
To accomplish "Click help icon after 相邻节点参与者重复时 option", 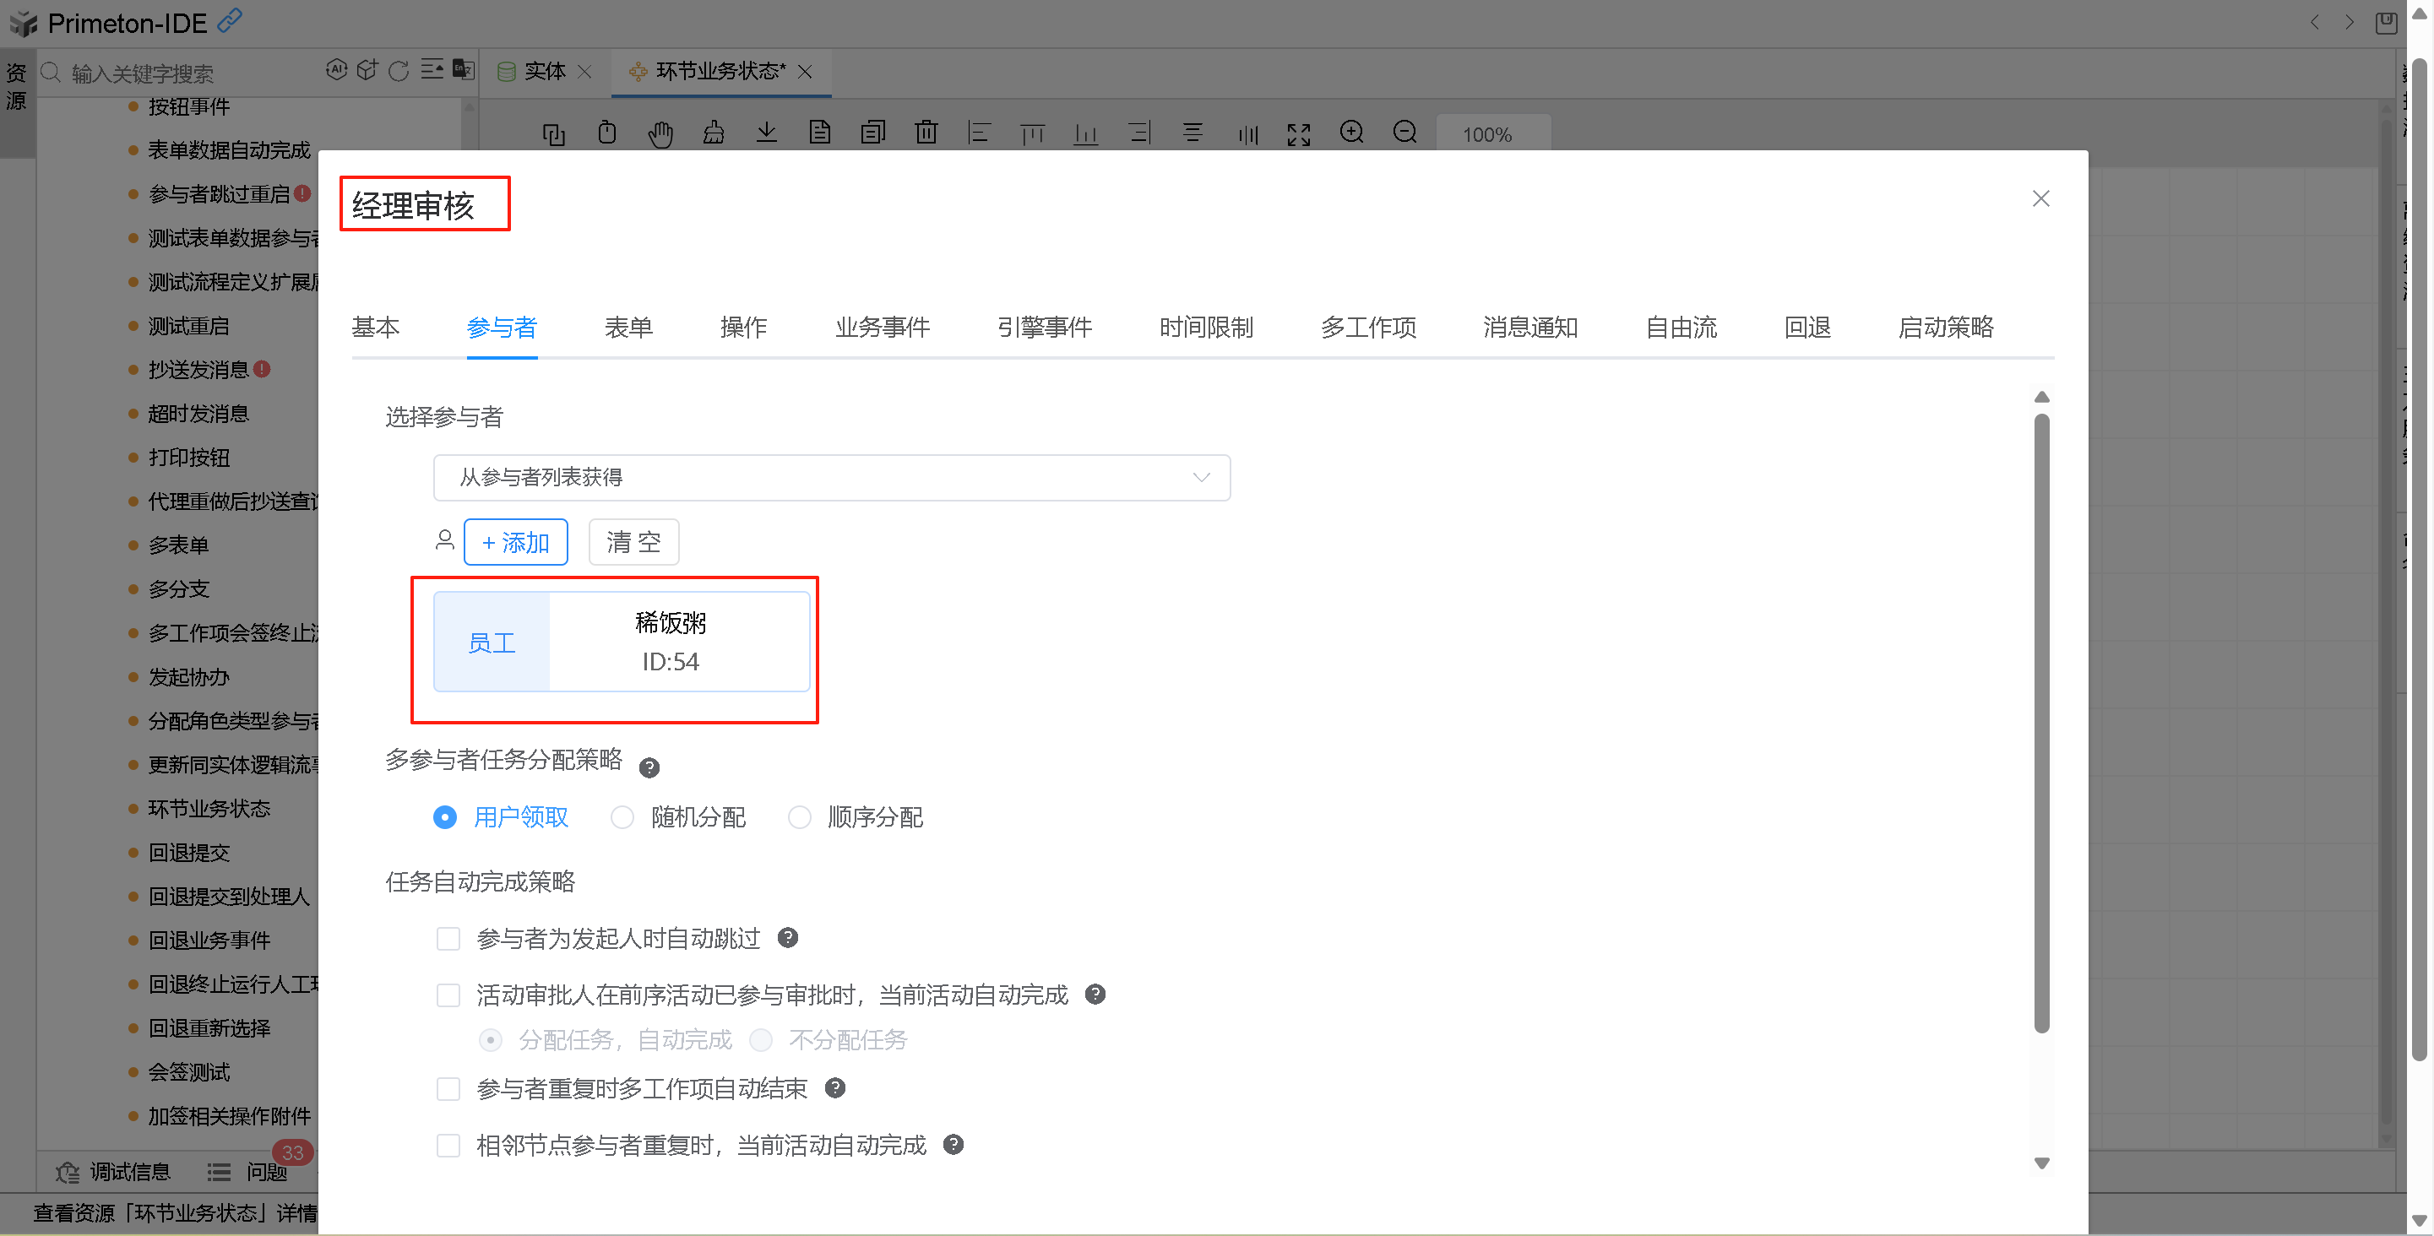I will click(953, 1145).
